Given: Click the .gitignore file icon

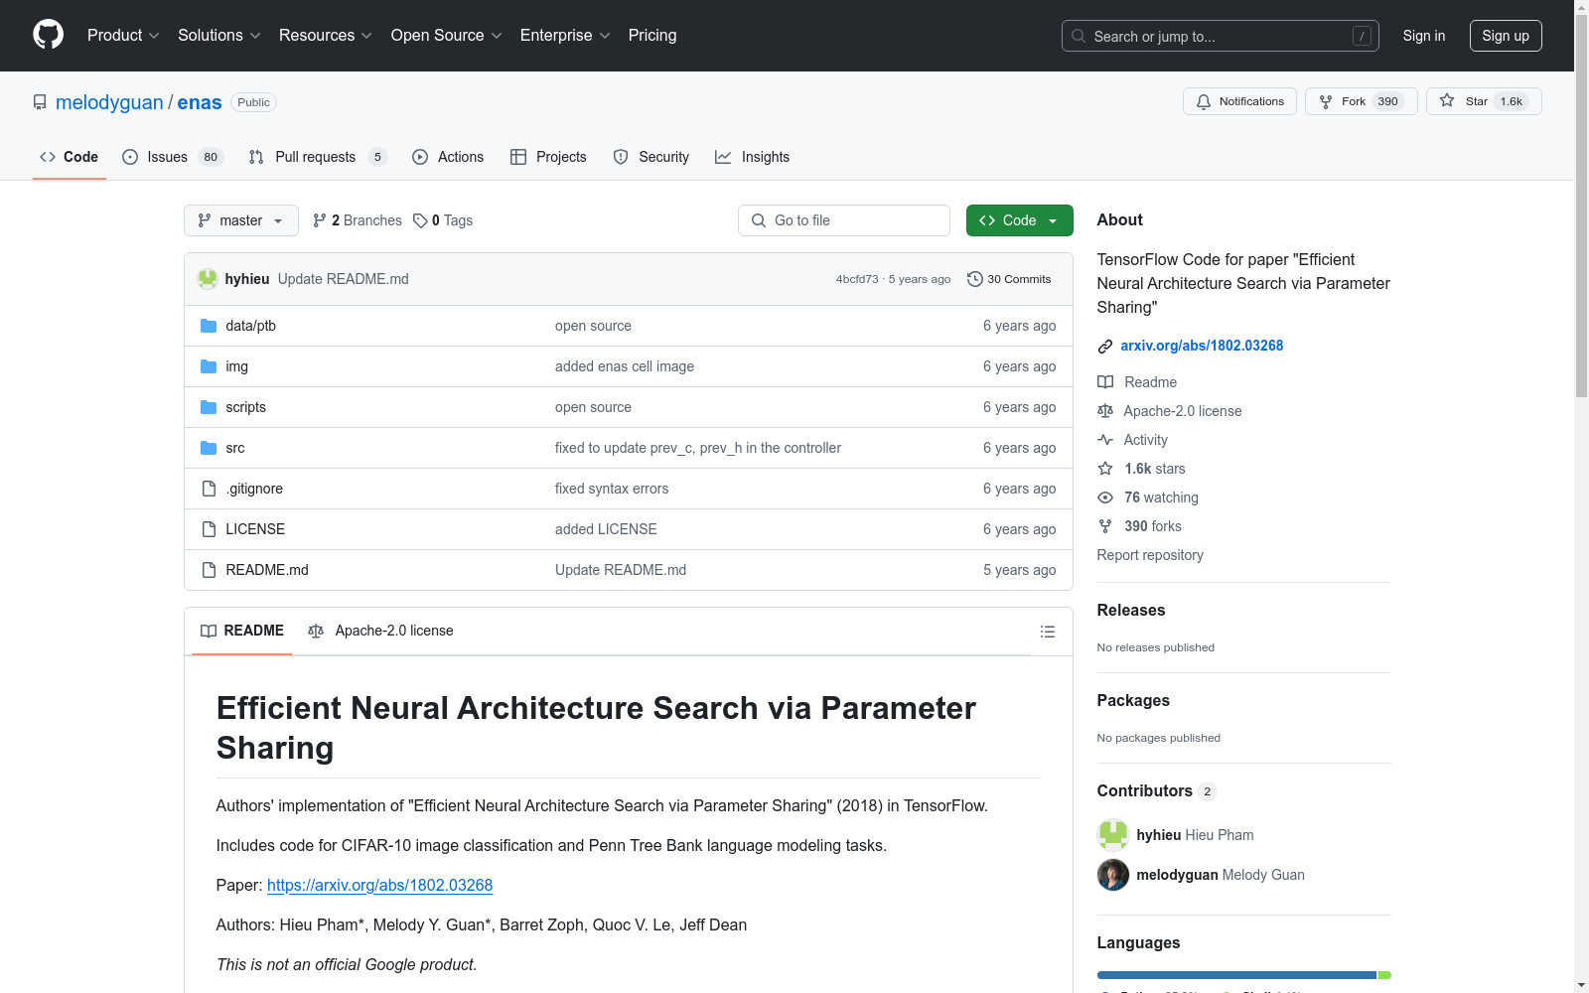Looking at the screenshot, I should click(x=209, y=489).
